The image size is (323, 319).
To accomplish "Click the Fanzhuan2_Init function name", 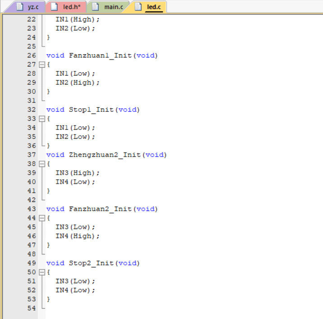I will (x=100, y=209).
